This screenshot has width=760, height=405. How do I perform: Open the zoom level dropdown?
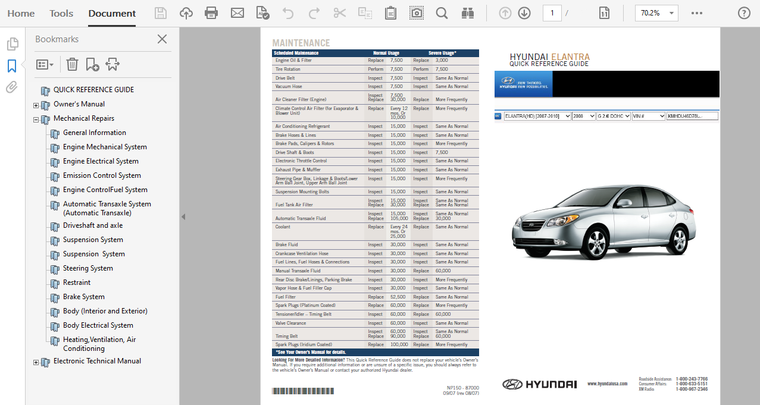tap(672, 13)
